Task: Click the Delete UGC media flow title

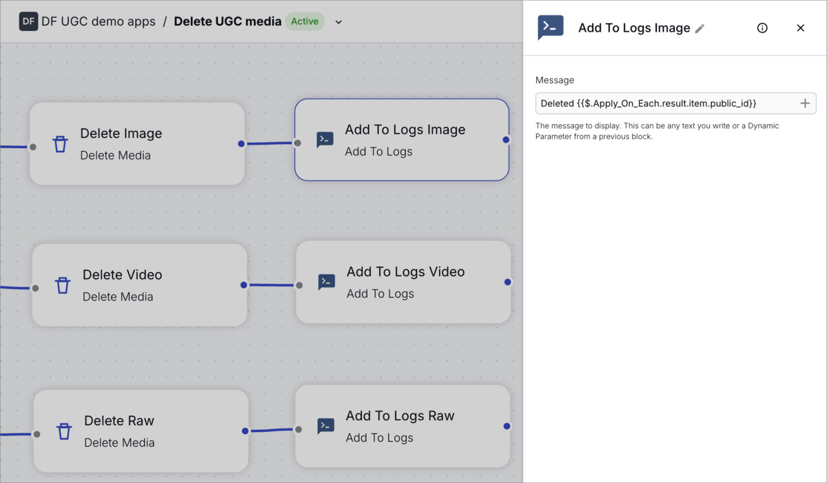Action: [227, 21]
